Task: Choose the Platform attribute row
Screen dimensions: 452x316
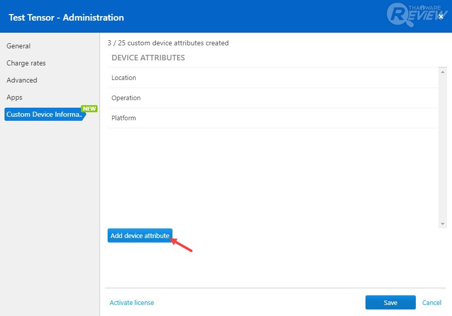Action: [x=124, y=118]
